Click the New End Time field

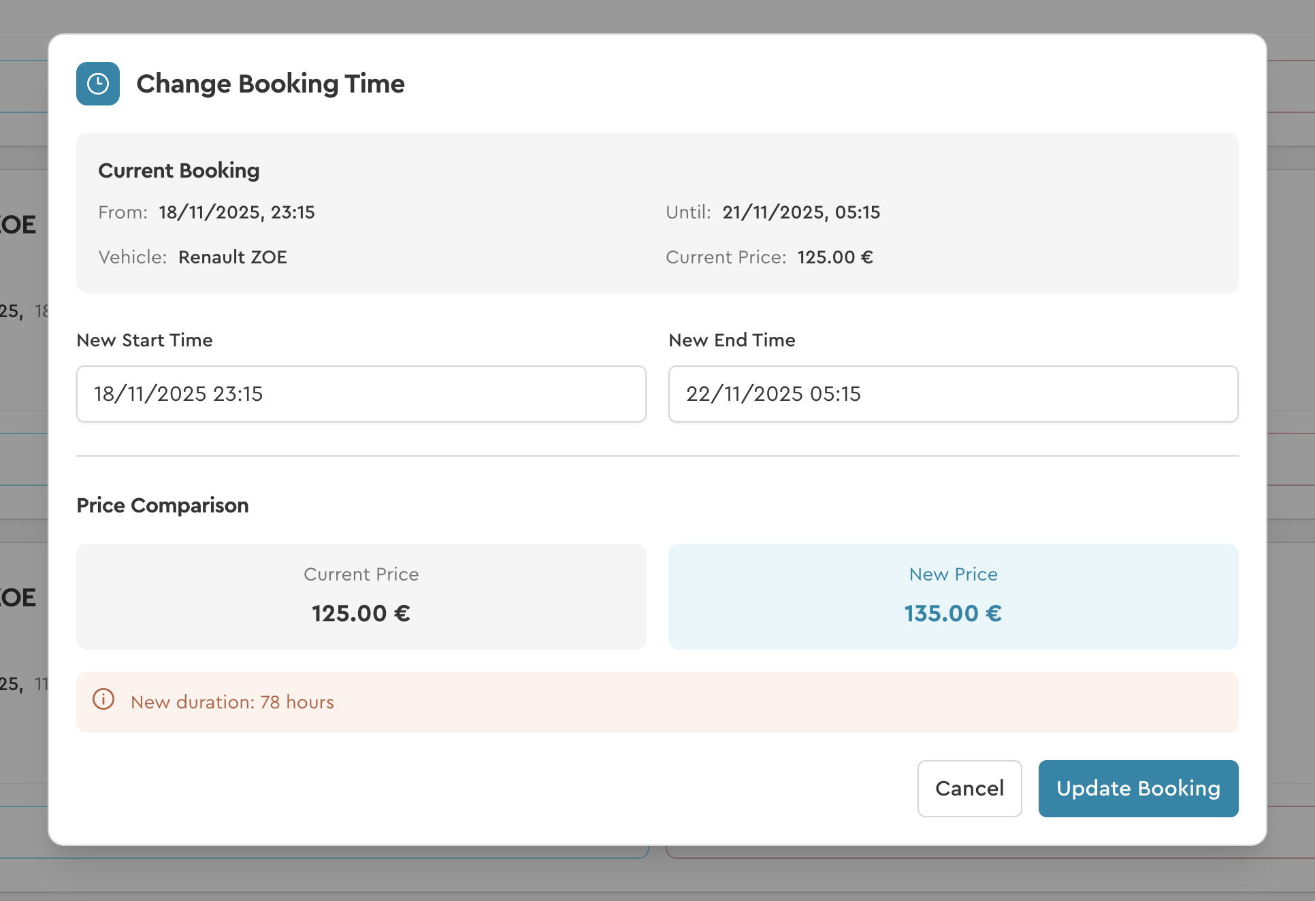tap(953, 394)
